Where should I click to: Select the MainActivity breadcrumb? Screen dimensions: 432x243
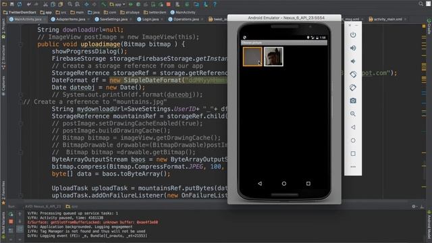(183, 12)
